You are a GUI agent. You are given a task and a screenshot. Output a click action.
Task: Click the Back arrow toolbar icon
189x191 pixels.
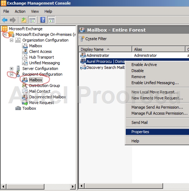click(x=5, y=20)
